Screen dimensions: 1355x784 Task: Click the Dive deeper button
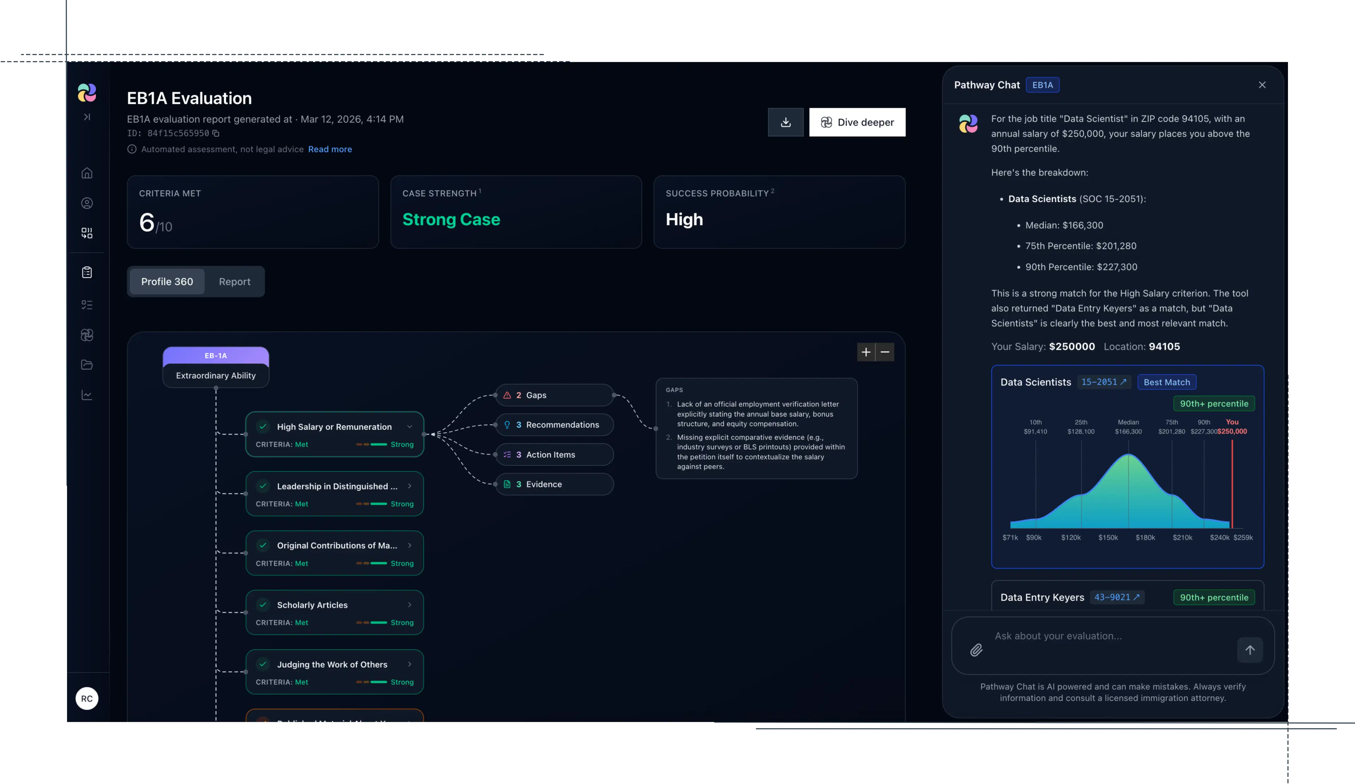(857, 122)
